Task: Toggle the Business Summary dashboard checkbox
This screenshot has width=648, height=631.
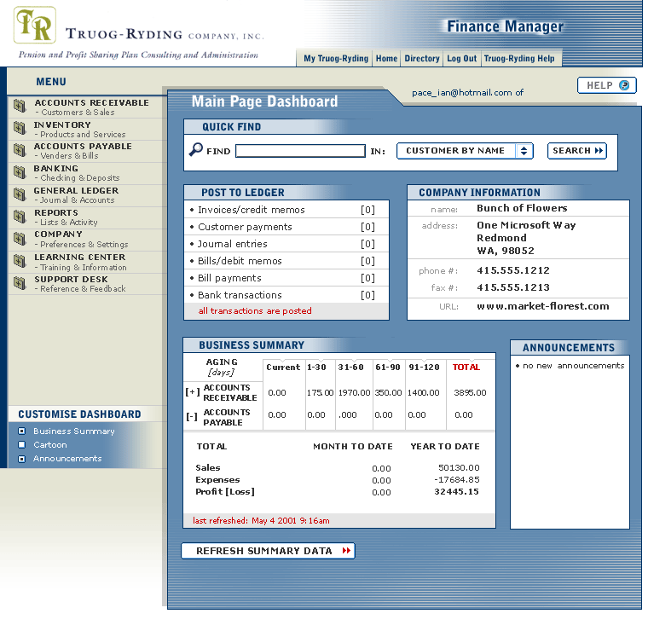Action: [22, 431]
